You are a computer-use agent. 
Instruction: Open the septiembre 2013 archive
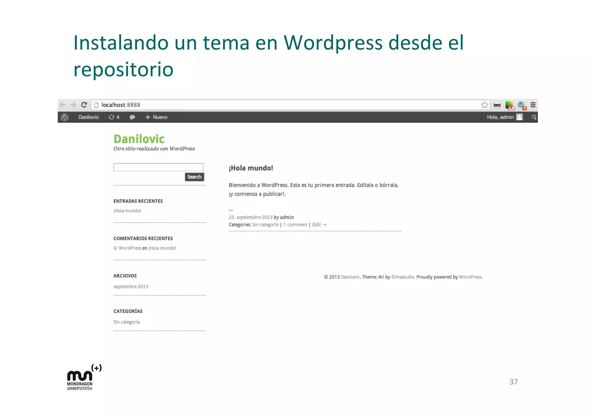click(x=131, y=287)
